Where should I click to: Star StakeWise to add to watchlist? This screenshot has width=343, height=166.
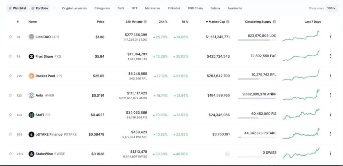10,154
